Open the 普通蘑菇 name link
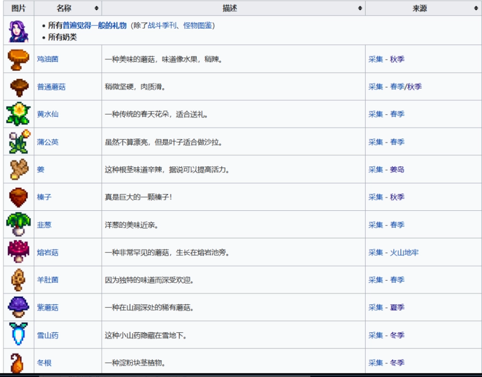This screenshot has height=377, width=482. click(51, 87)
